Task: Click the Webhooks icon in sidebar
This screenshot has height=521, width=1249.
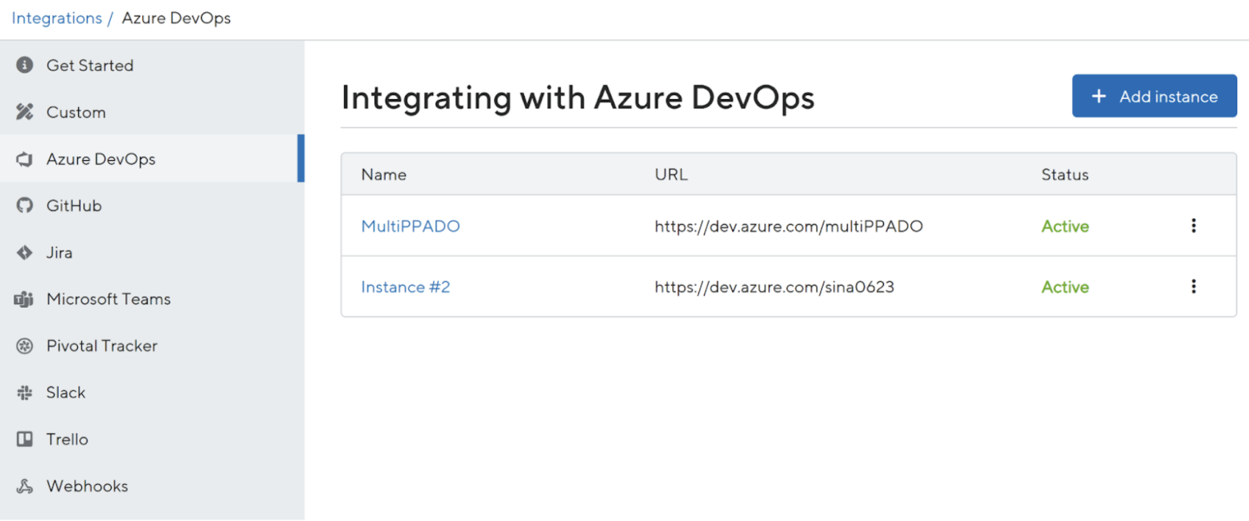Action: [x=25, y=486]
